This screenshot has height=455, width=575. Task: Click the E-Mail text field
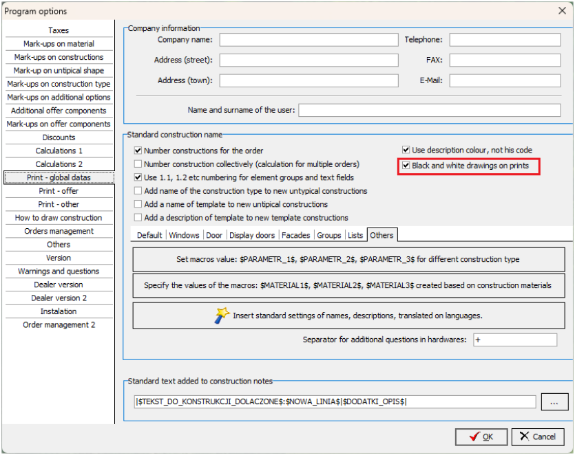click(x=505, y=80)
